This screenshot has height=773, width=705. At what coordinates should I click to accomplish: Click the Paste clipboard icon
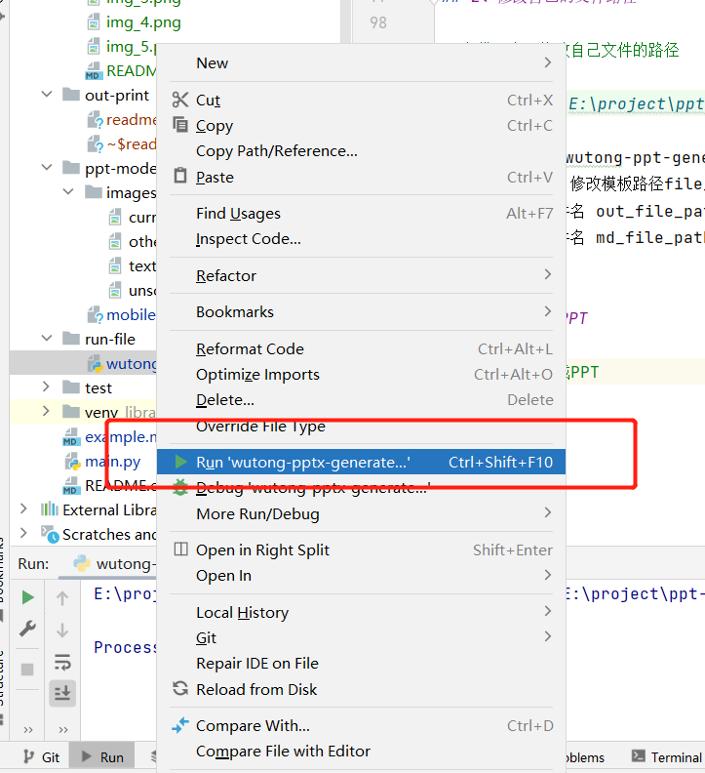(x=180, y=176)
